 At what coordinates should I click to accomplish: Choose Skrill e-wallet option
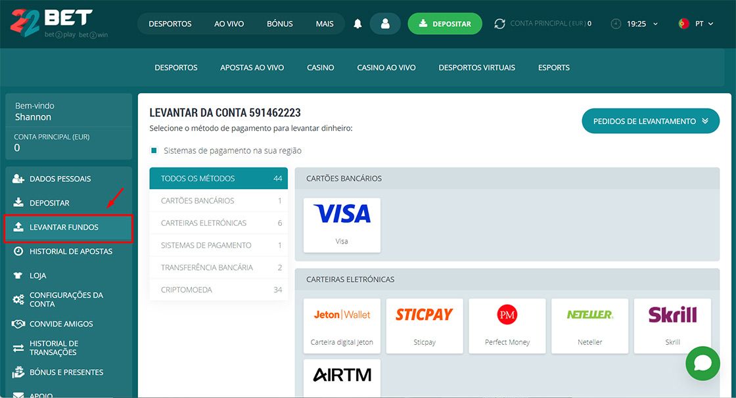(x=672, y=325)
